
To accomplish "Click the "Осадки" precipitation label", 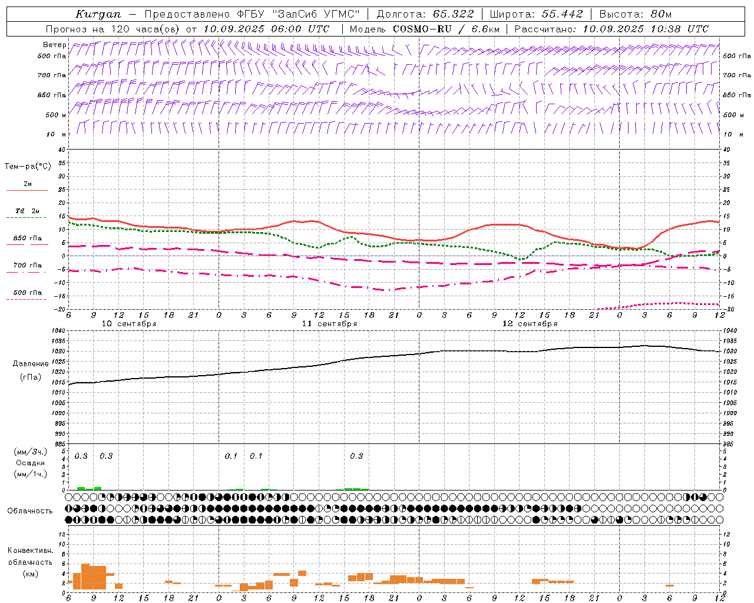I will tap(30, 463).
